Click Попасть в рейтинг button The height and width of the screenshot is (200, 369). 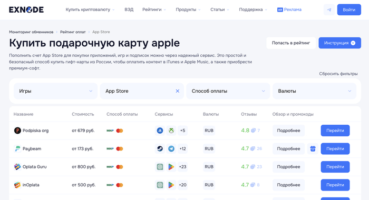click(291, 43)
